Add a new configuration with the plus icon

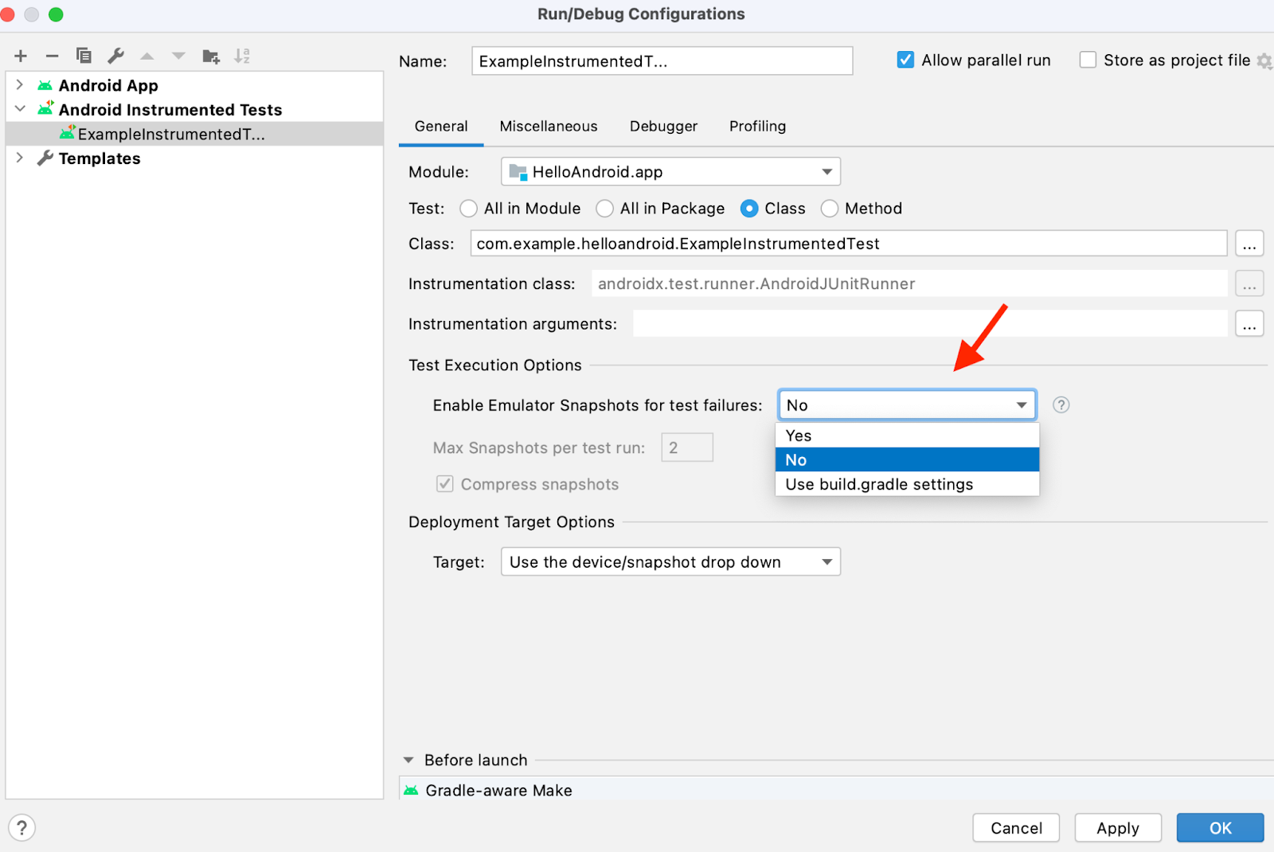(x=21, y=56)
